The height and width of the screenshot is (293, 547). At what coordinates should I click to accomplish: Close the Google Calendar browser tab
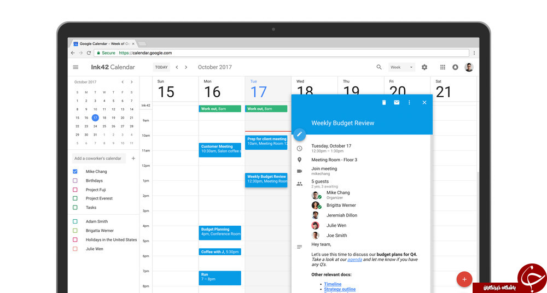pyautogui.click(x=133, y=44)
